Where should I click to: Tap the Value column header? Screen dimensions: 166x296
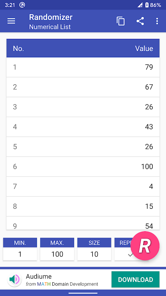[x=144, y=48]
